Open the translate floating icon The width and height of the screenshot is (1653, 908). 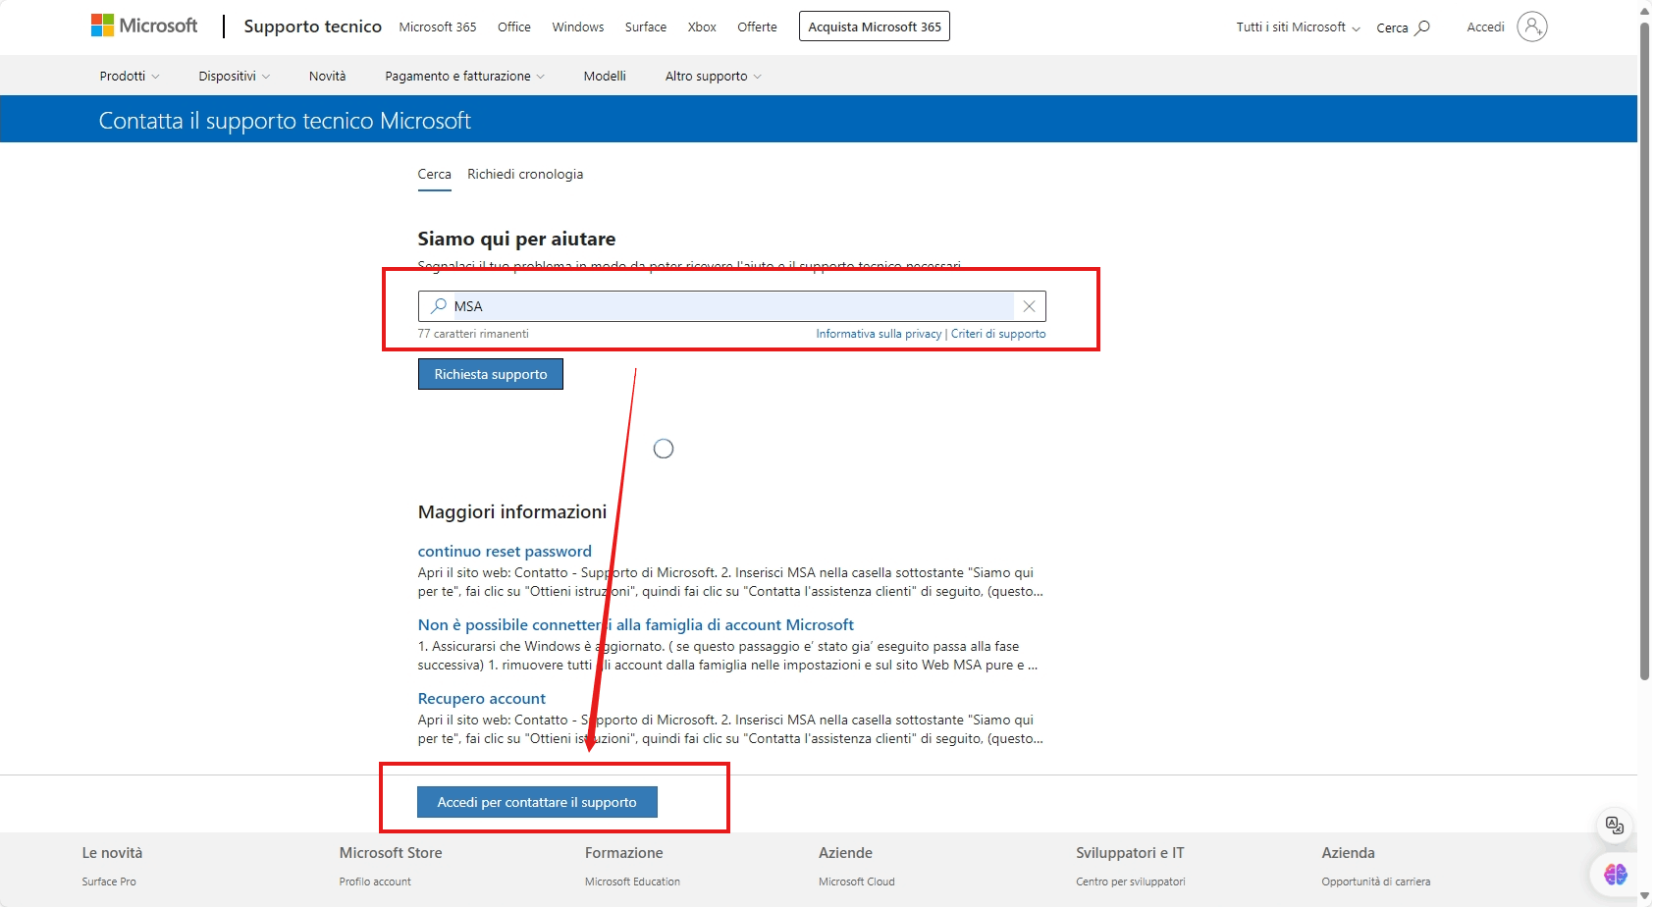coord(1615,826)
